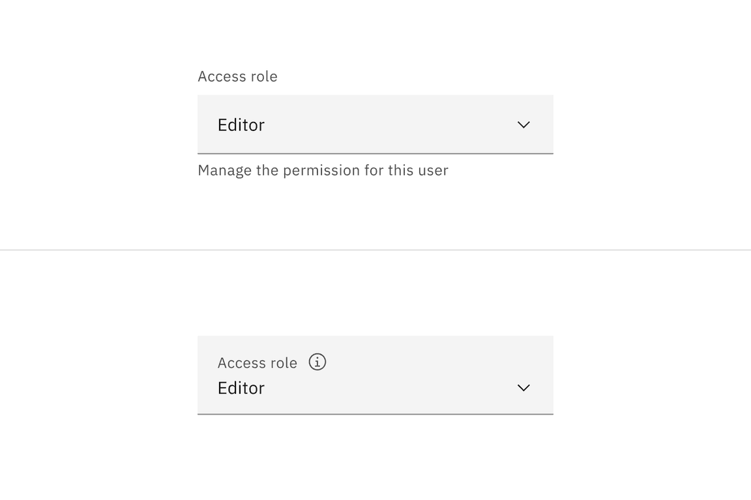The height and width of the screenshot is (500, 751).
Task: Tap the circular info glyph in the fluid dropdown
Action: click(317, 362)
